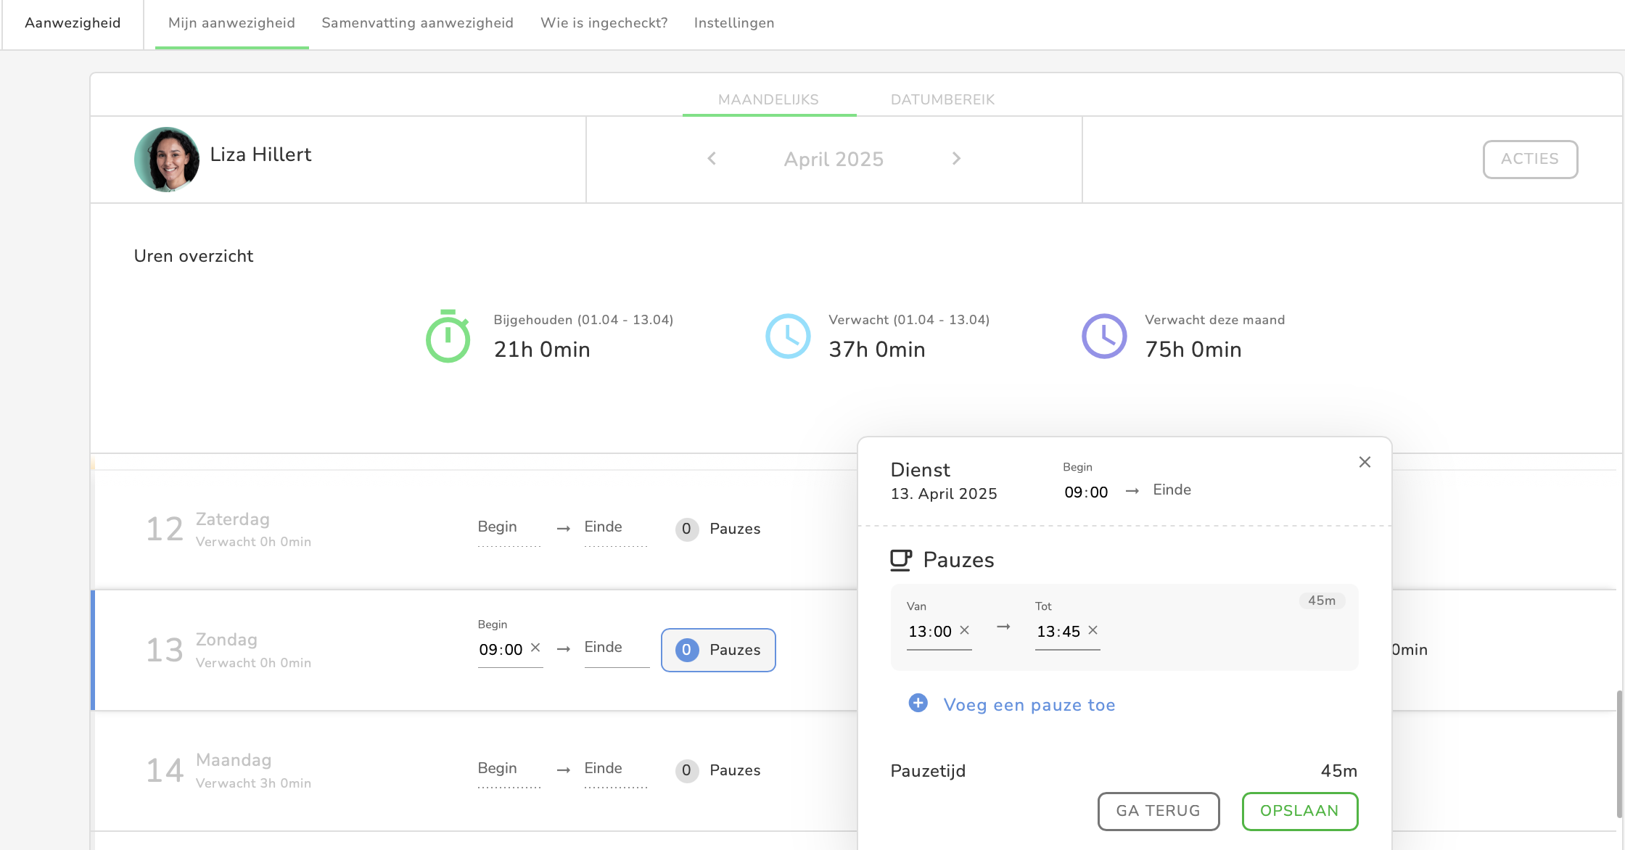This screenshot has width=1625, height=850.
Task: Click the Einde field in Dienst popup
Action: (1172, 490)
